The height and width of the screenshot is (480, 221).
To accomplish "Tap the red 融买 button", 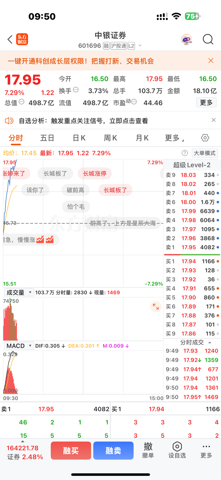I will (71, 451).
